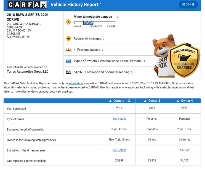Expand the Previous owners chevron
This screenshot has height=188, width=205.
pos(103,50)
